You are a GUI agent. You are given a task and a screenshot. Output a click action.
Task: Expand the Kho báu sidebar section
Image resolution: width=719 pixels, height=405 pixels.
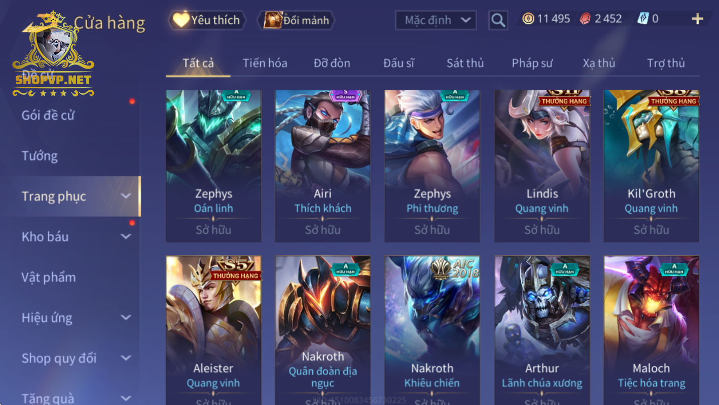126,237
